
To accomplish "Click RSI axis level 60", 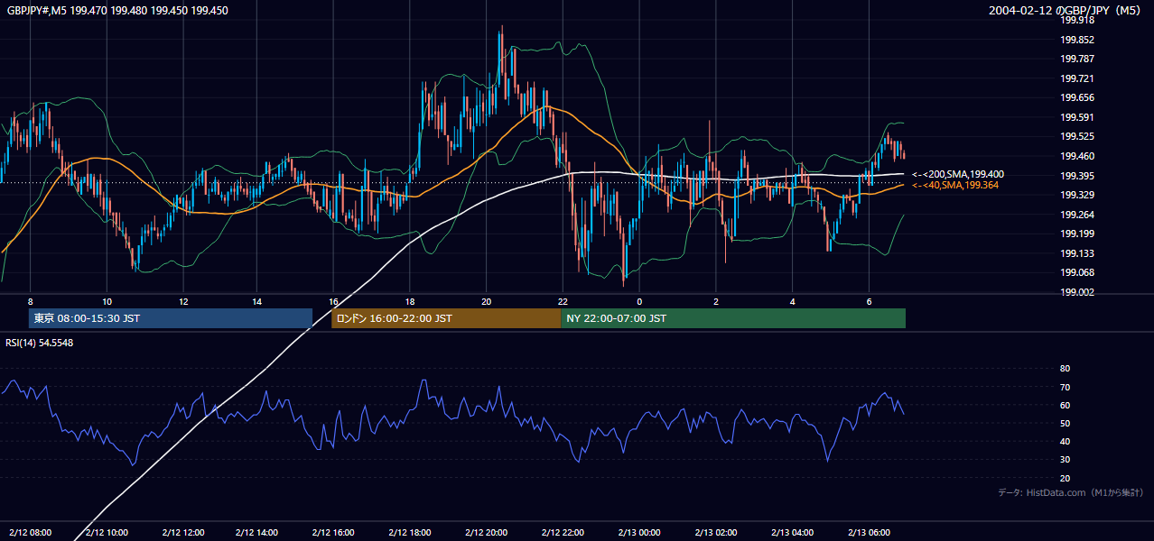I will click(1065, 405).
